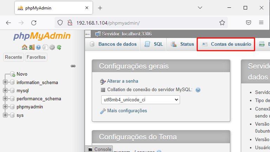This screenshot has height=152, width=270.
Task: Open a new browser tab
Action: [100, 8]
